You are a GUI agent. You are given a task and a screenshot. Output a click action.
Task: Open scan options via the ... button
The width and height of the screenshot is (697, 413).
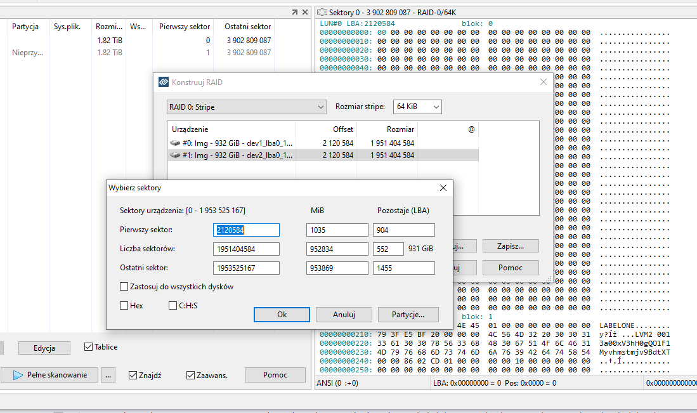tap(108, 375)
